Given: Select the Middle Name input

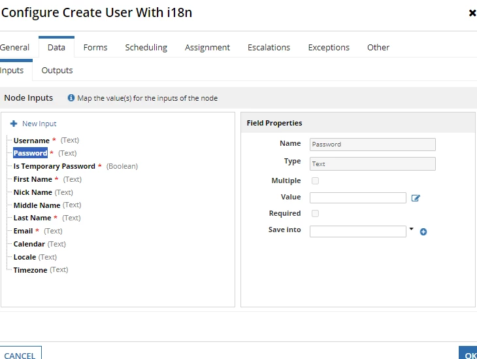Looking at the screenshot, I should (x=47, y=205).
